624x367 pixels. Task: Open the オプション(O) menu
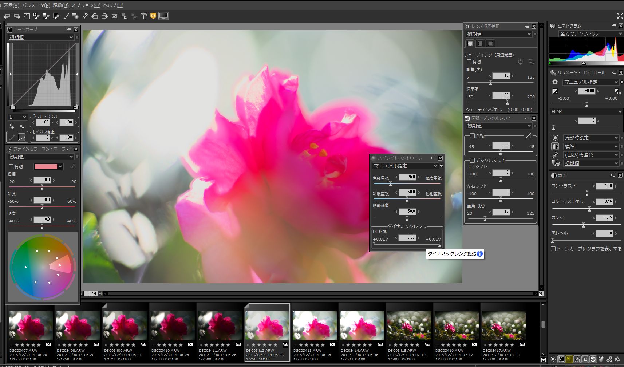click(x=86, y=5)
